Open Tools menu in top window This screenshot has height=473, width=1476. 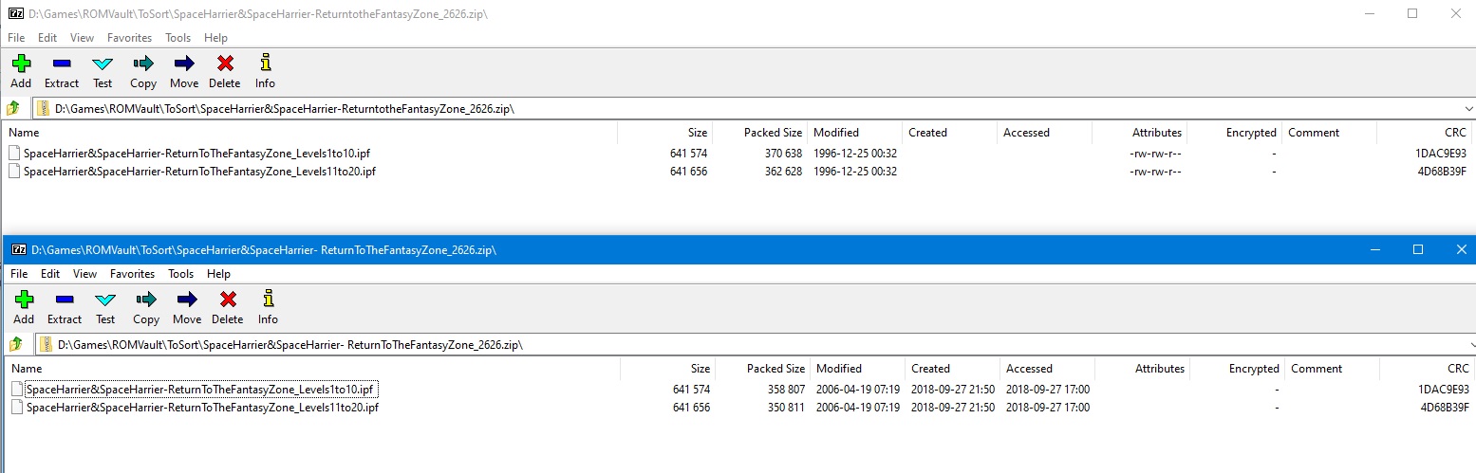point(177,38)
